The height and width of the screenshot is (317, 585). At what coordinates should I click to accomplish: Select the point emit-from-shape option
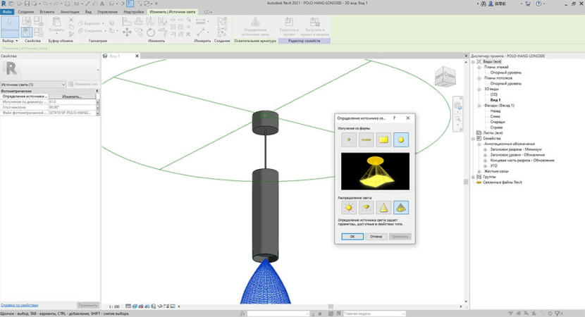click(x=348, y=139)
